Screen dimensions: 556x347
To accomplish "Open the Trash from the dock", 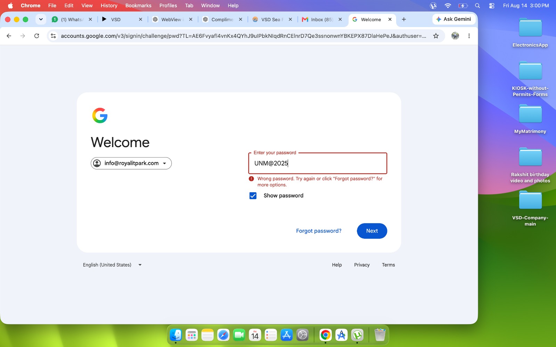I will point(380,335).
